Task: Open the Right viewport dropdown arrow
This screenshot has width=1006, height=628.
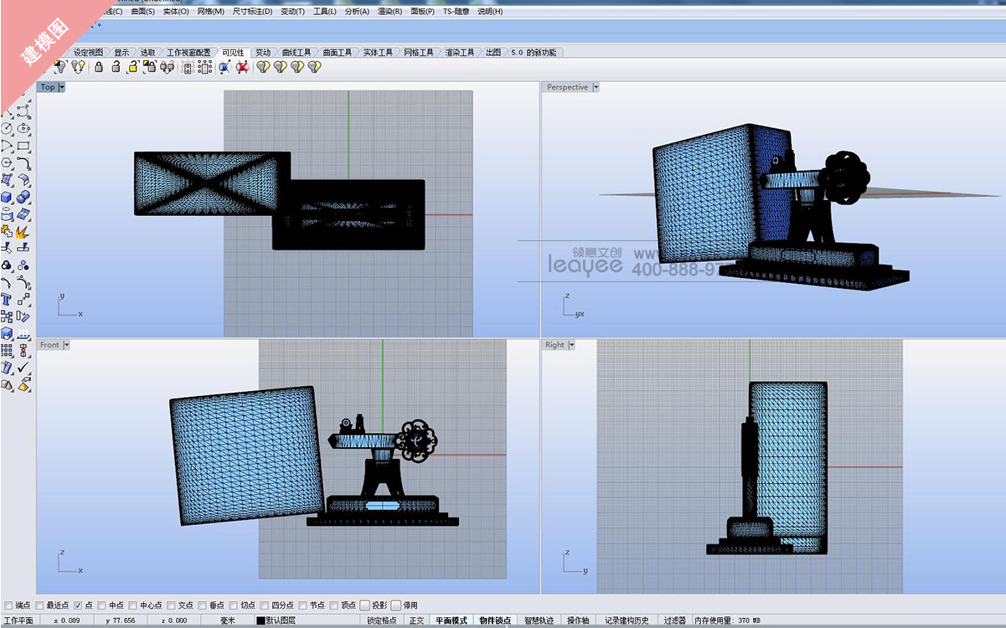Action: click(572, 345)
